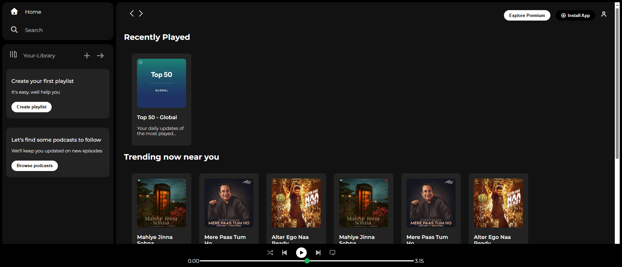The height and width of the screenshot is (267, 622).
Task: Click the plus icon in Your-Library
Action: point(87,56)
